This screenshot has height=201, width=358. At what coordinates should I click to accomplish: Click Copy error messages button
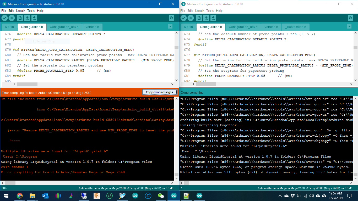point(159,92)
